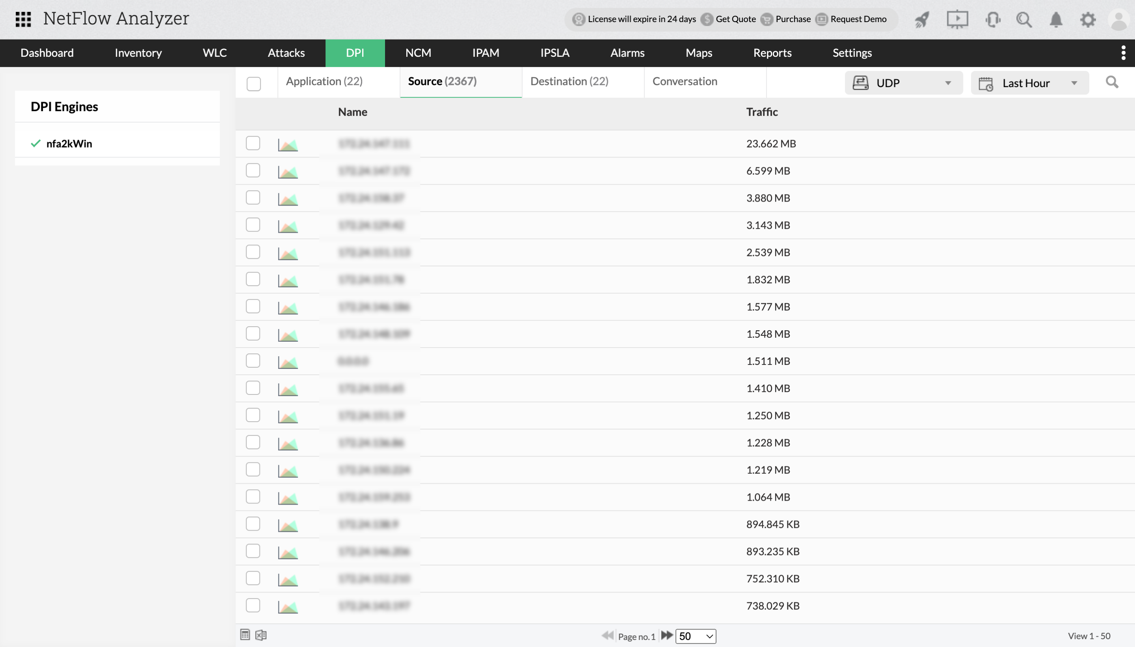The height and width of the screenshot is (647, 1135).
Task: Open the rows-per-page 50 dropdown
Action: pos(696,636)
